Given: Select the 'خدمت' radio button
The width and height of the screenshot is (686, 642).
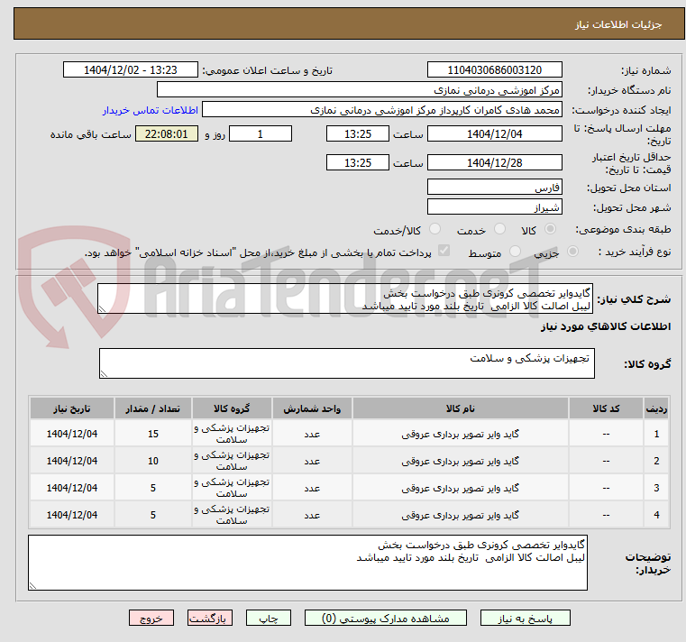Looking at the screenshot, I should click(499, 229).
